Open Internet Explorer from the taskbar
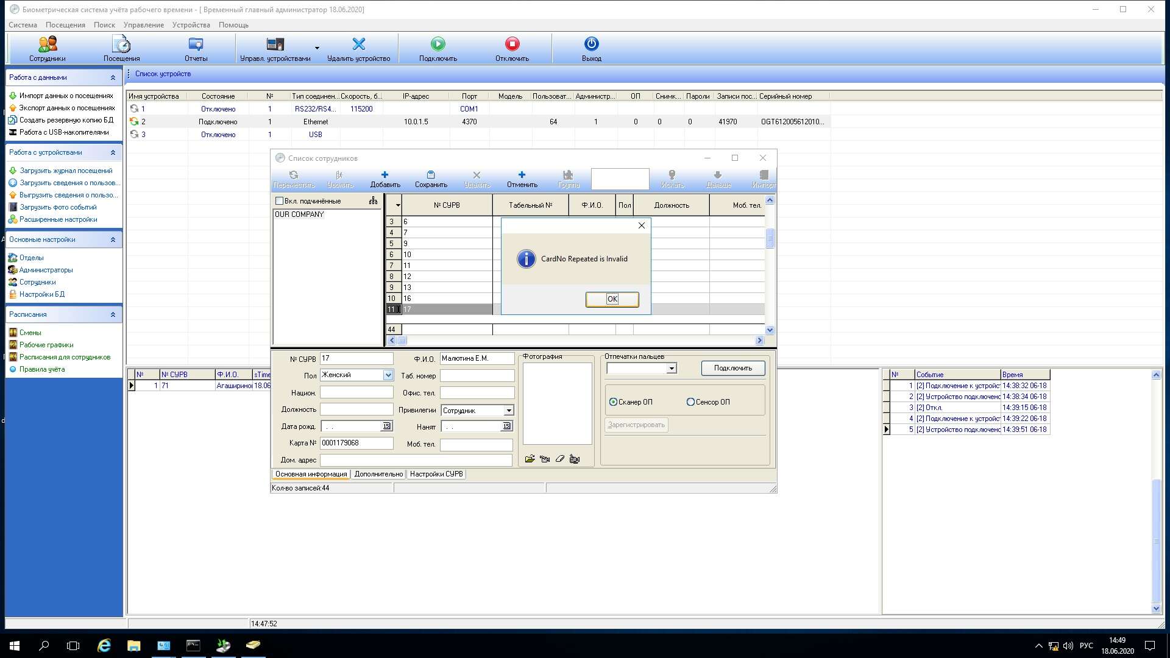 [104, 645]
